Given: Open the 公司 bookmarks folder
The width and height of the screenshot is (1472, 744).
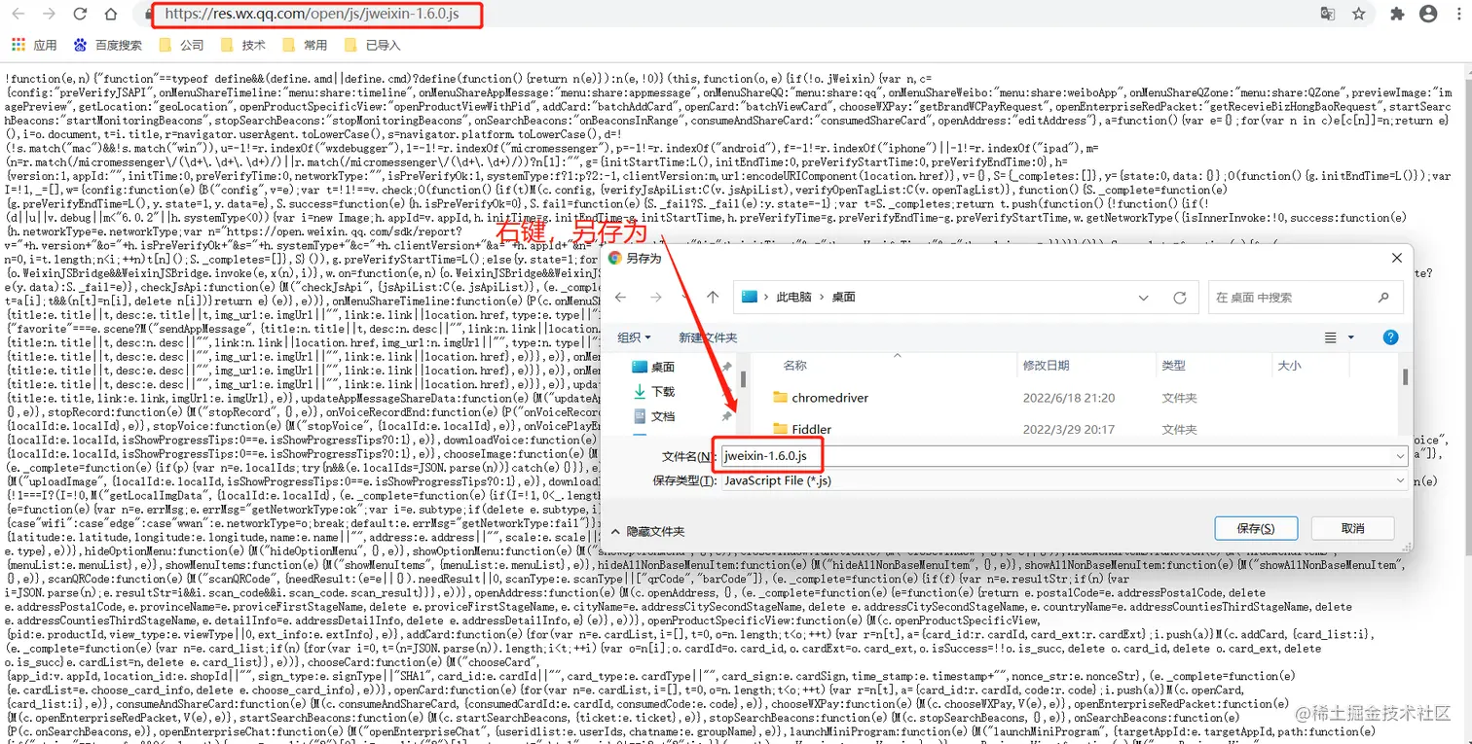Looking at the screenshot, I should [181, 45].
